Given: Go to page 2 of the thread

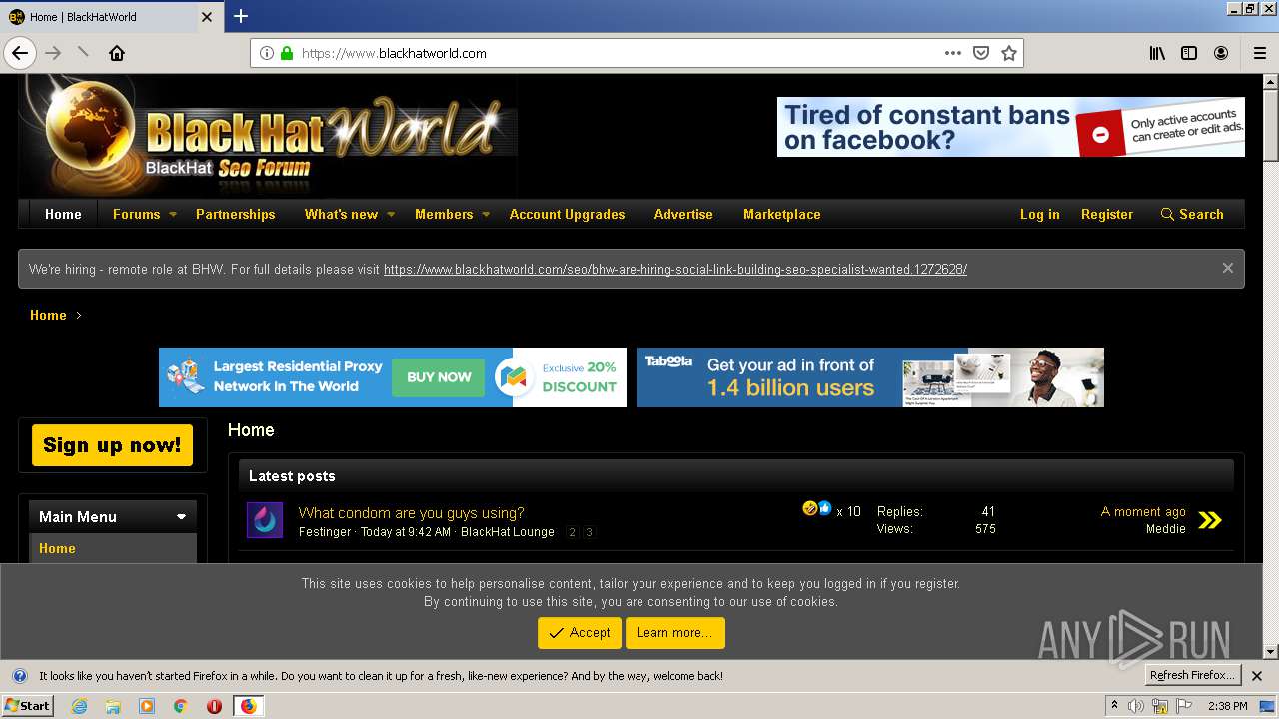Looking at the screenshot, I should (572, 532).
